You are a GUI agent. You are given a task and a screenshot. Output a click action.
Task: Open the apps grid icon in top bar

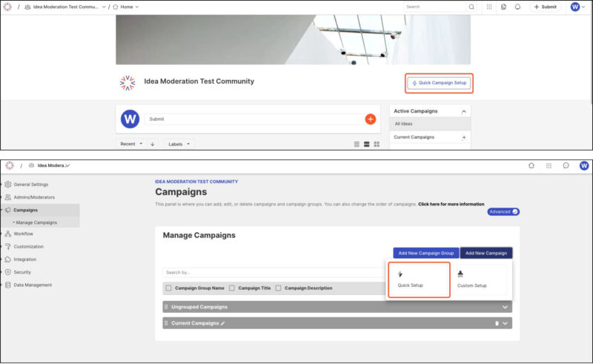coord(489,7)
